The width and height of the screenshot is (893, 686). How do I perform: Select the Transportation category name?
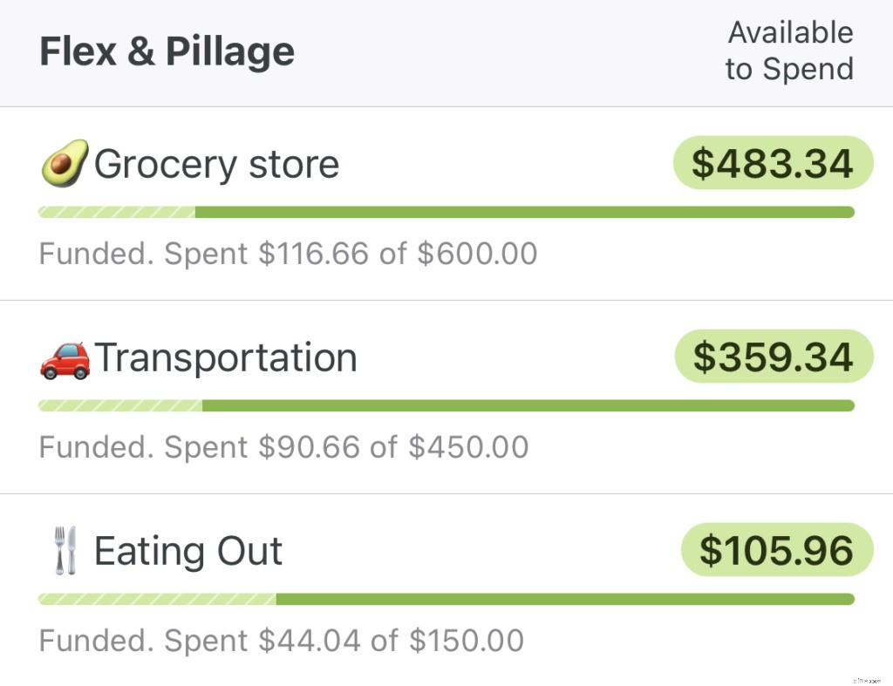pos(225,358)
